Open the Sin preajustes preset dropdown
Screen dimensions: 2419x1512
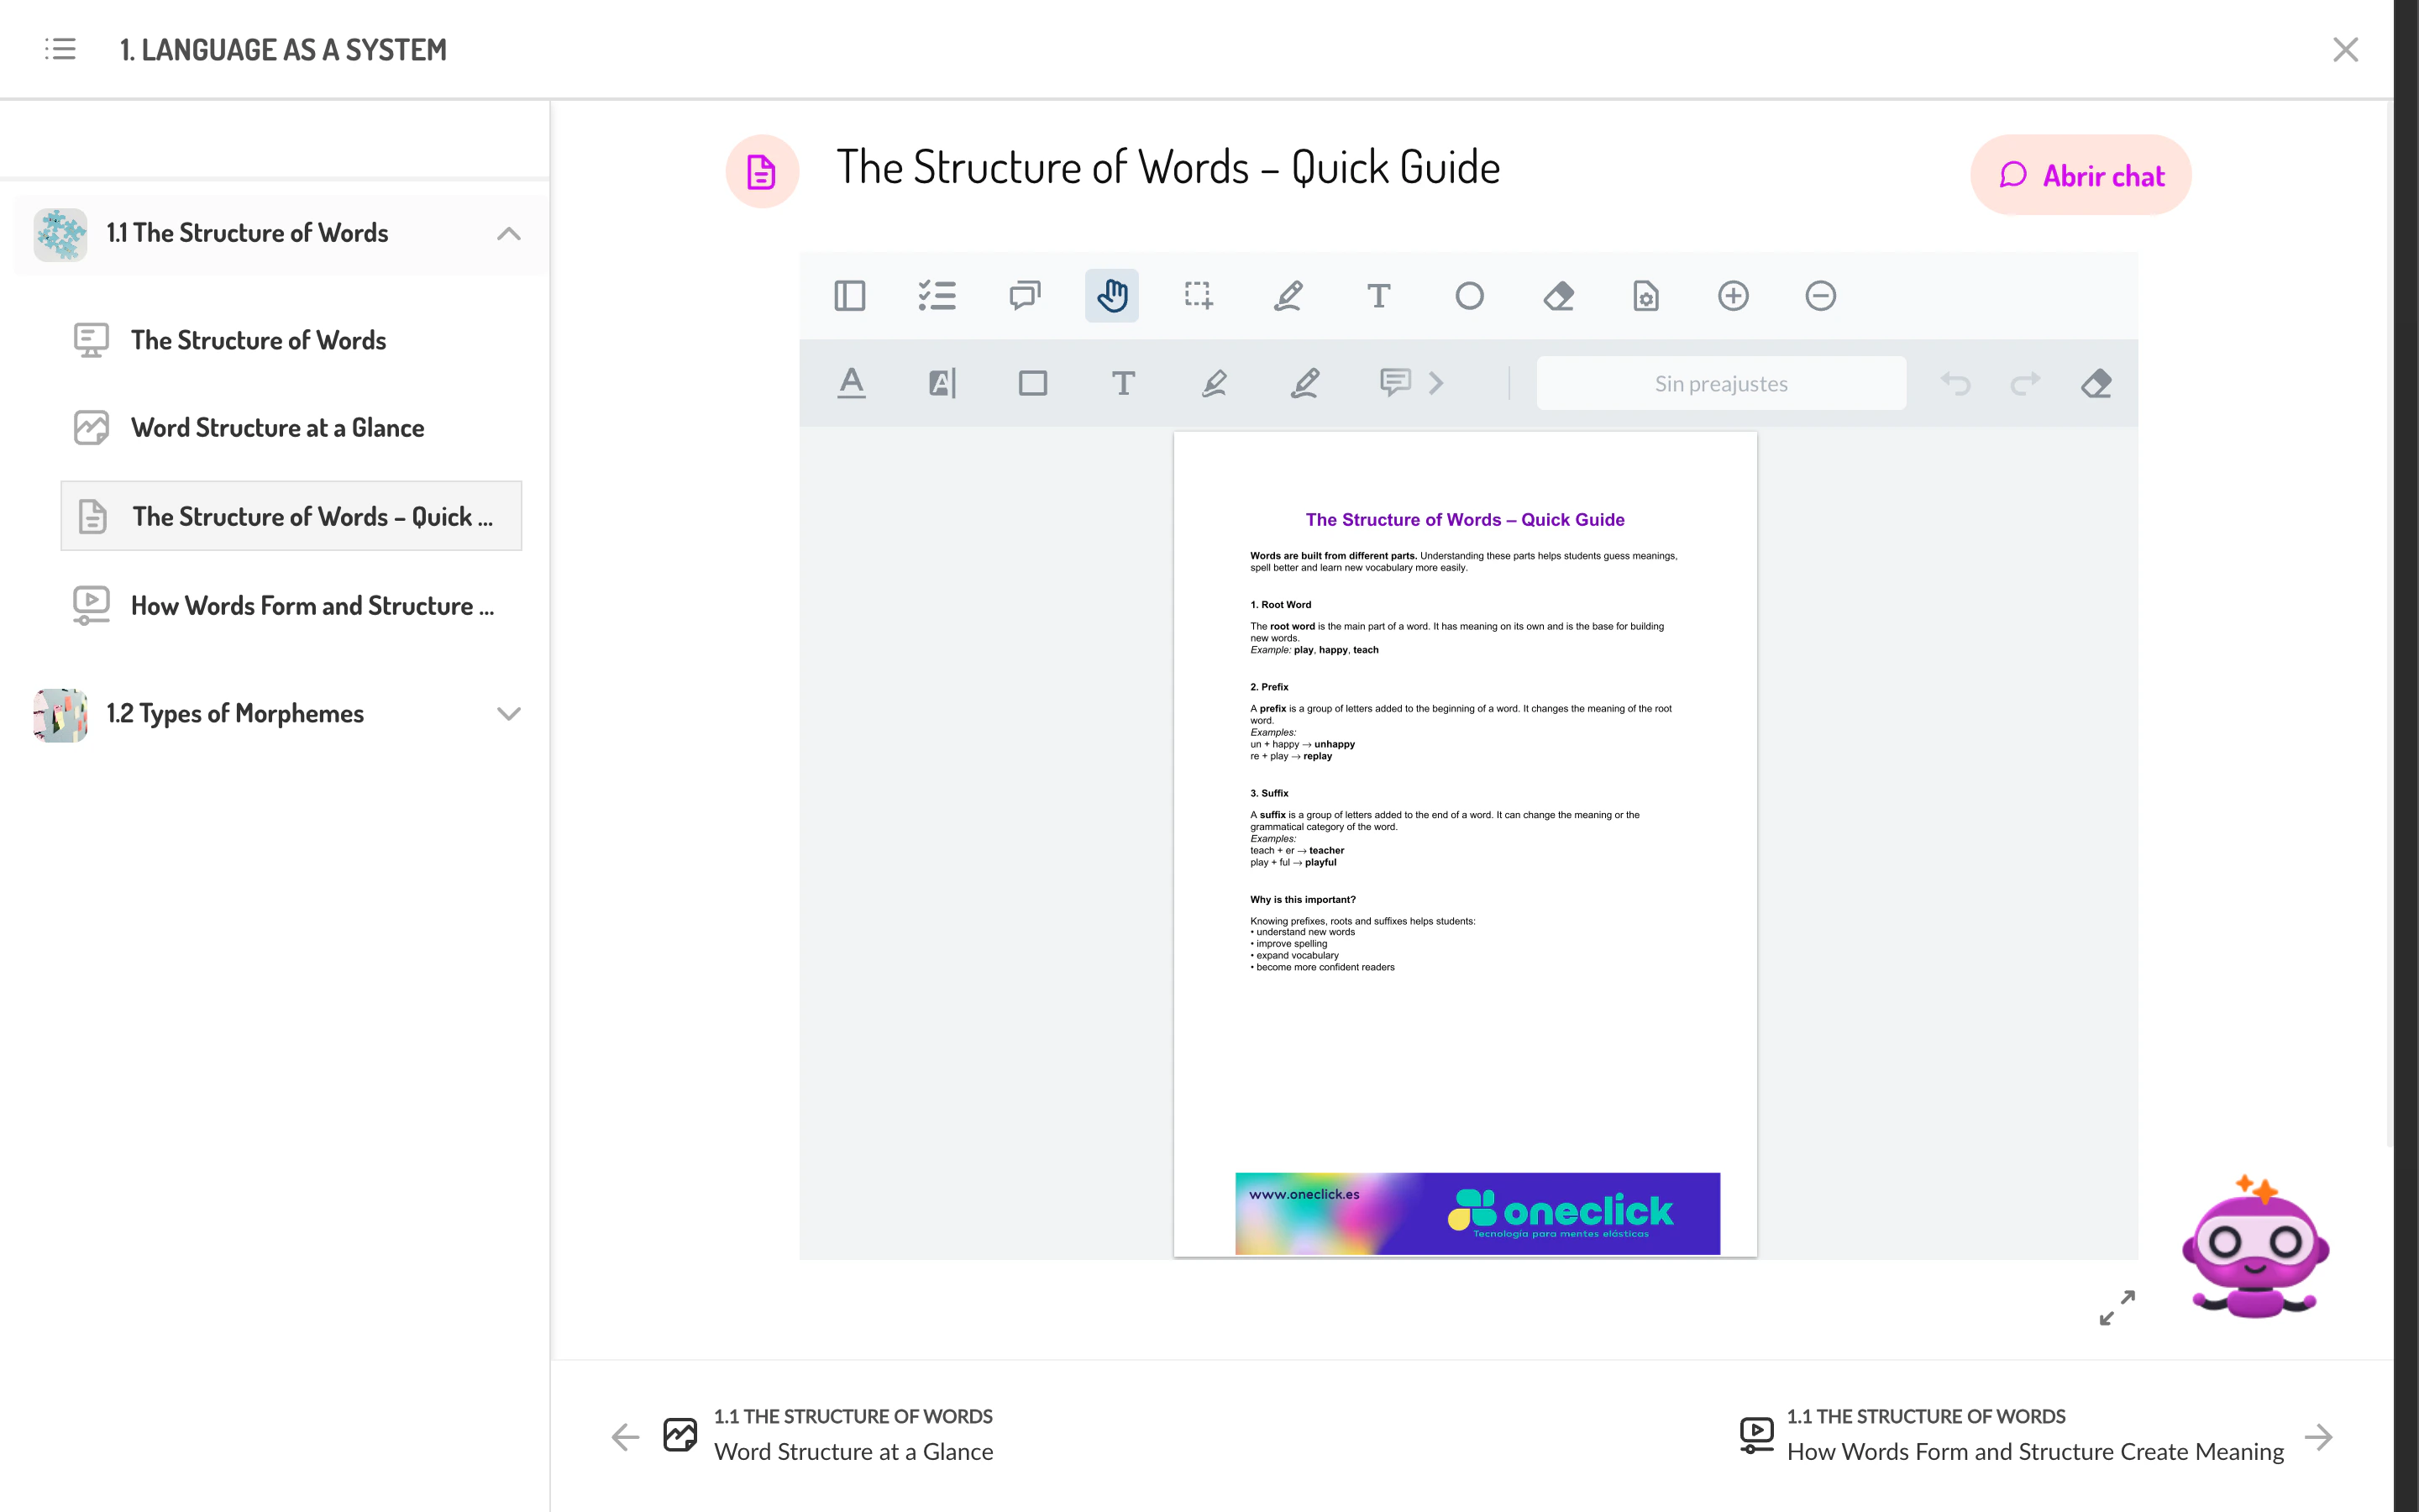(x=1720, y=383)
